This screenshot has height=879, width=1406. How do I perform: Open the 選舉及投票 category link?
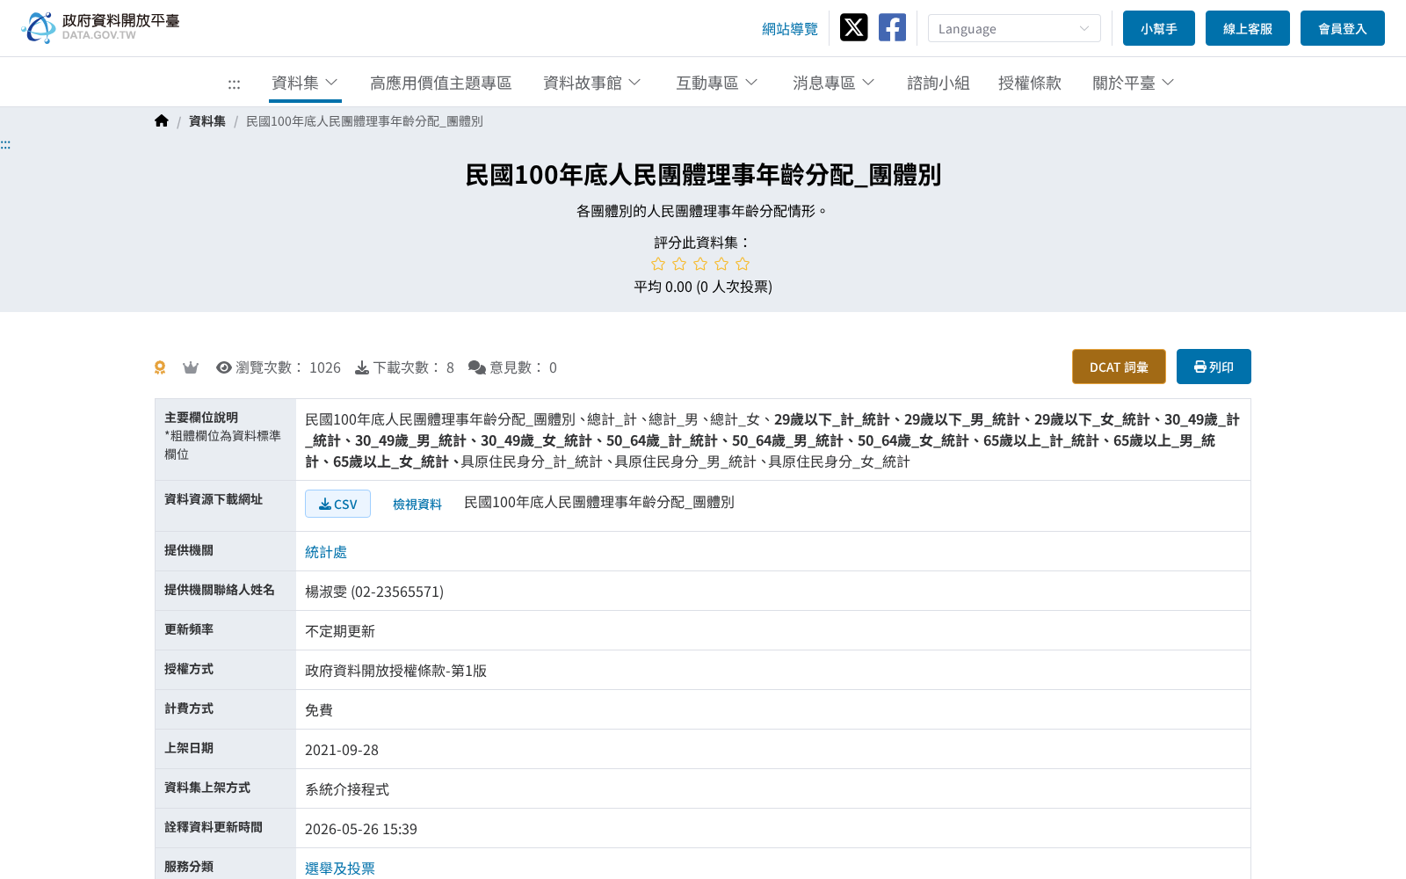340,868
